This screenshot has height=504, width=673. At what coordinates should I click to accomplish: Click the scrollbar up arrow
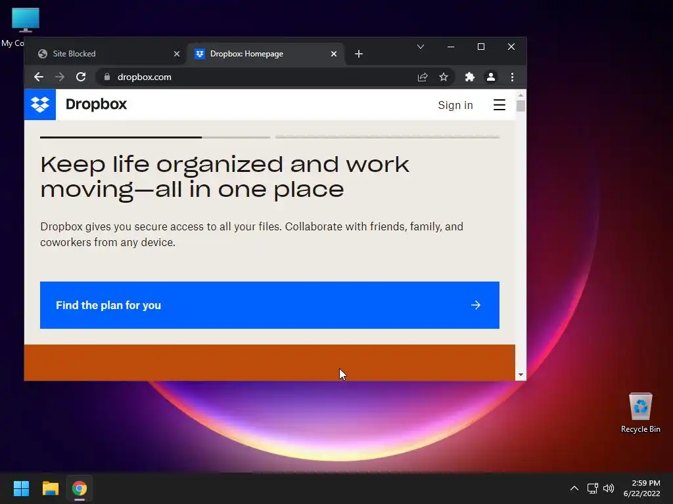(x=521, y=94)
